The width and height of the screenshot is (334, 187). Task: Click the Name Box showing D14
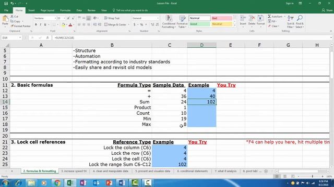coord(11,37)
